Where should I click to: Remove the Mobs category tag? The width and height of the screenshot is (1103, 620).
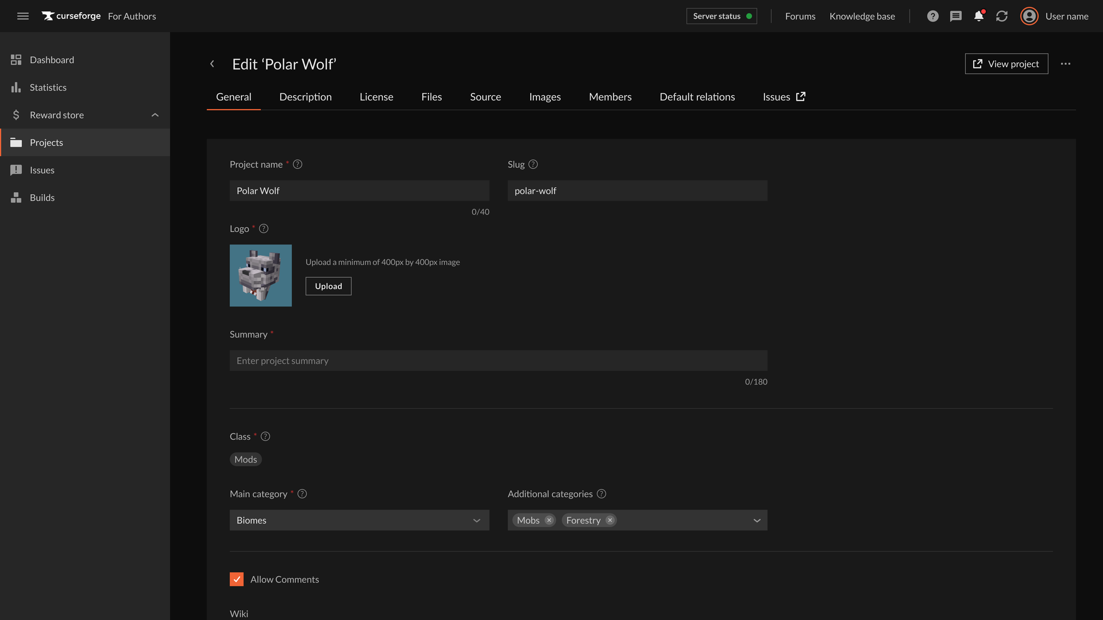pyautogui.click(x=549, y=520)
